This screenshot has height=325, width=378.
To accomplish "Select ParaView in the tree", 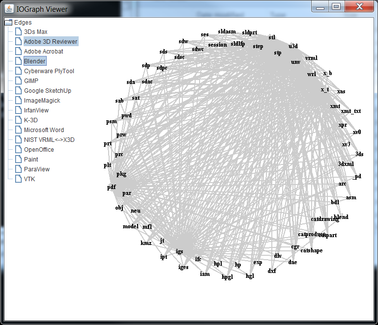I will click(x=37, y=169).
